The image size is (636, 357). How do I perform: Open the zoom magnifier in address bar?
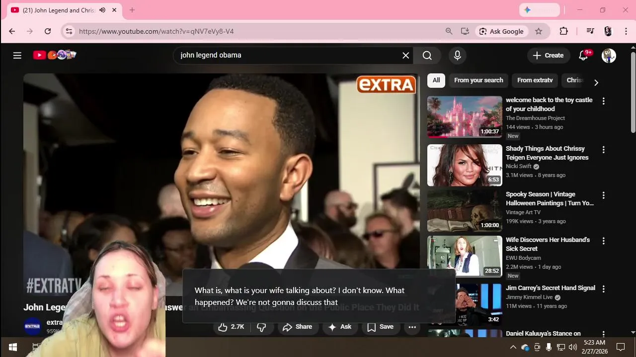449,31
